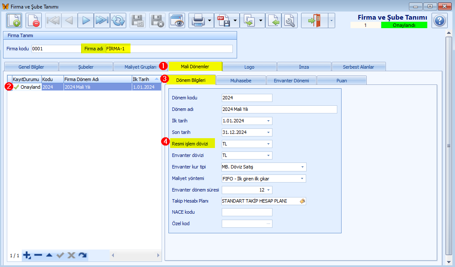This screenshot has height=267, width=455.
Task: Click lookup button in Takip Hesabı Planı
Action: 302,201
